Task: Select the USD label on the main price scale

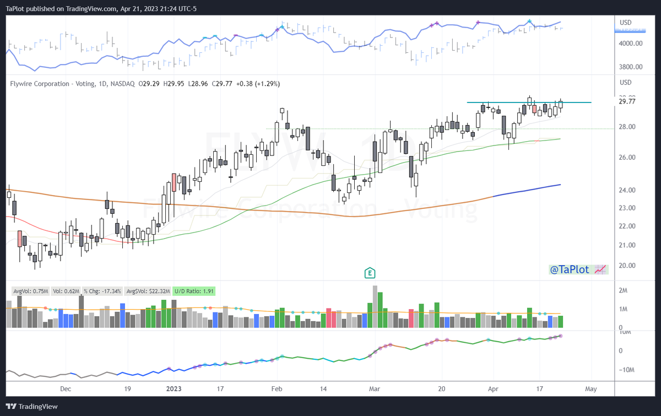Action: (625, 81)
